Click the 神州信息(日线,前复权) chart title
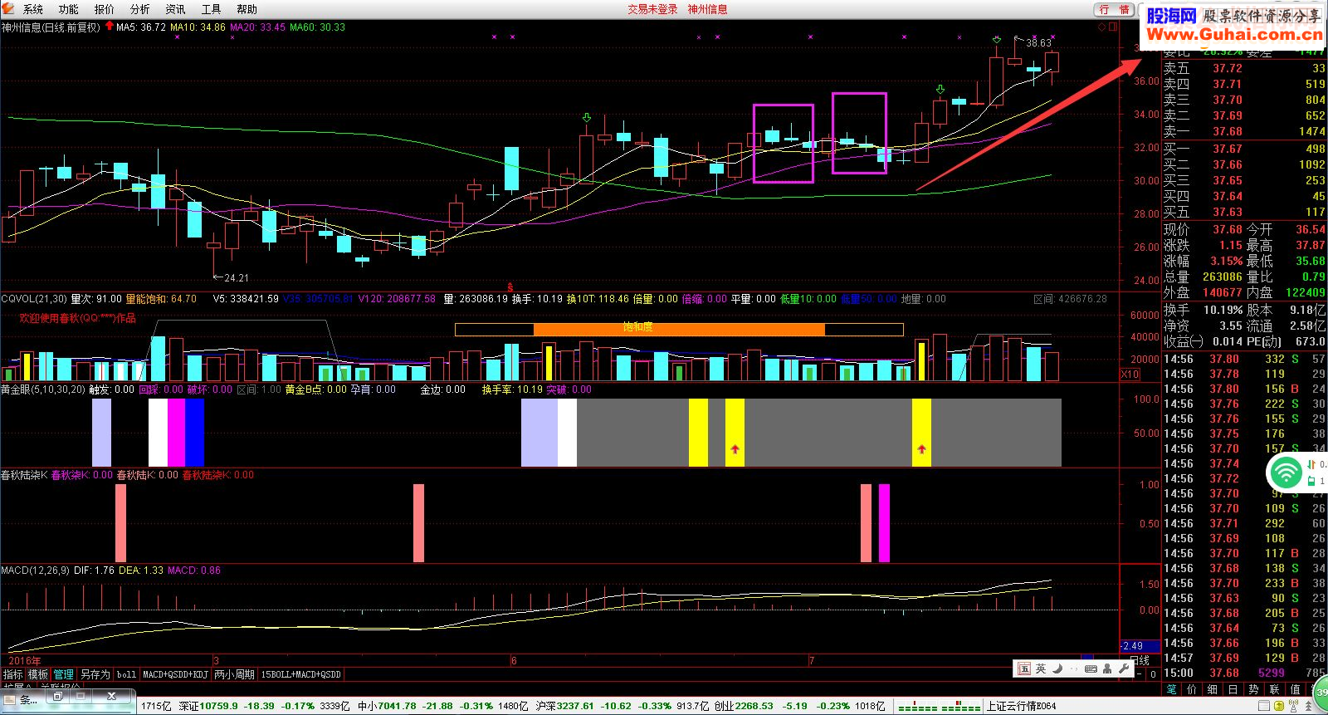Screen dimensions: 1328x715 (x=51, y=27)
